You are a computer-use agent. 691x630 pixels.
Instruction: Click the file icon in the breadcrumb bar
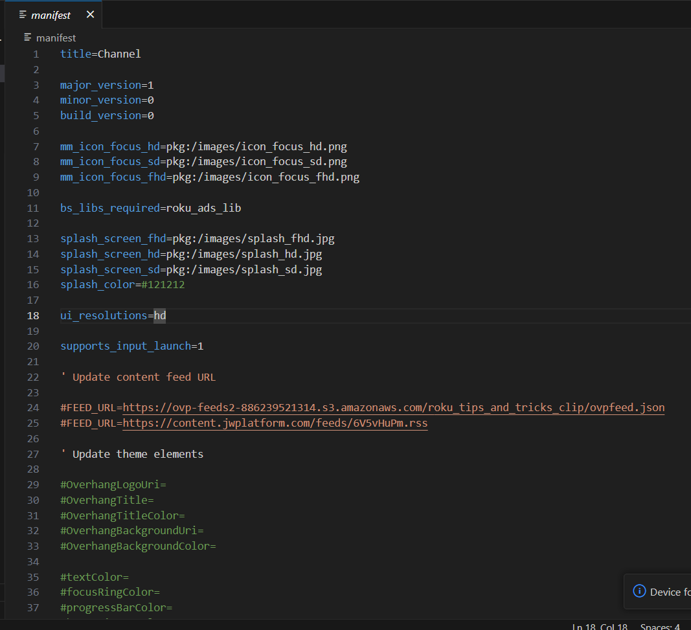tap(26, 38)
